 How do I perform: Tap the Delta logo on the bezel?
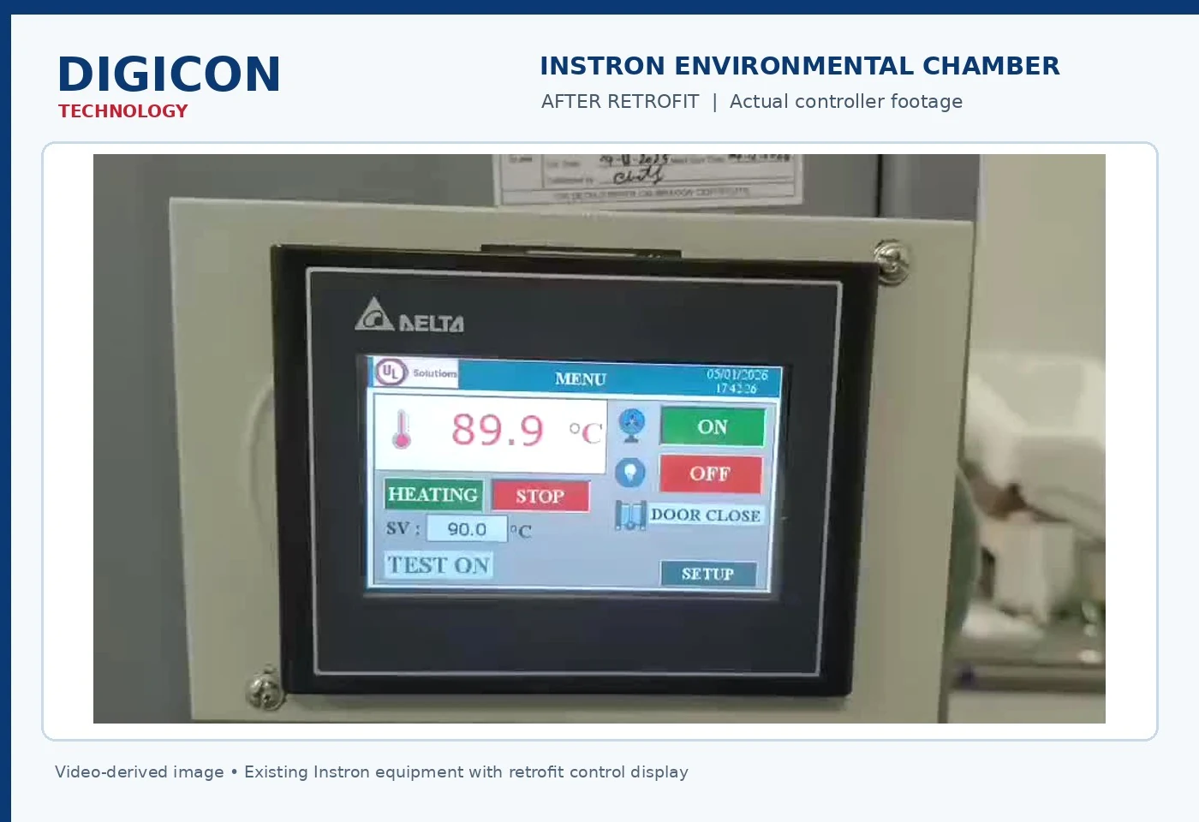(410, 316)
